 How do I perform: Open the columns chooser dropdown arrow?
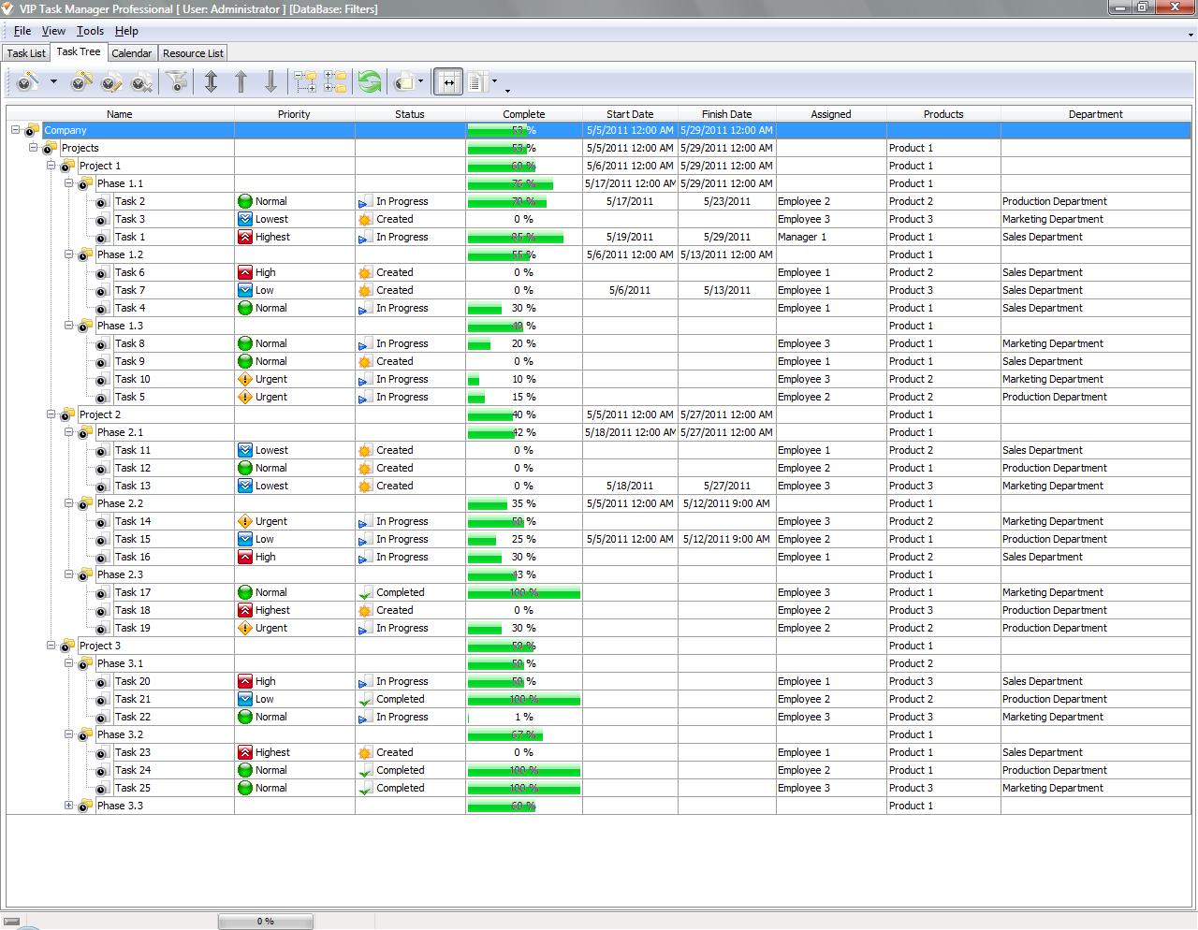[x=494, y=82]
